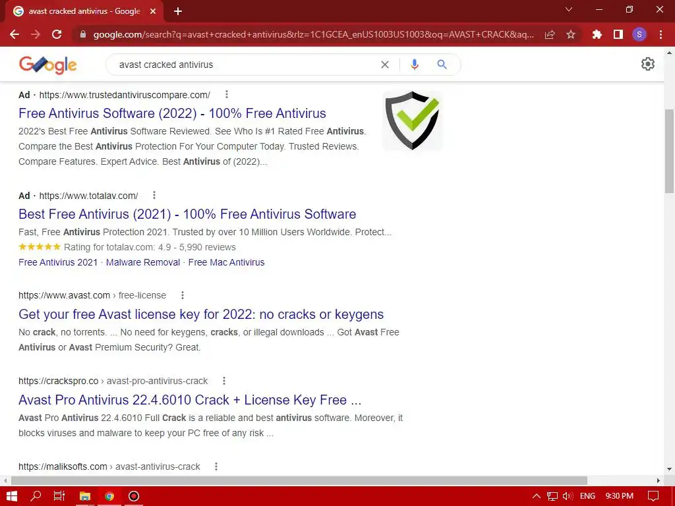Screen dimensions: 675x506
Task: Open the network status tray icon
Action: point(552,496)
